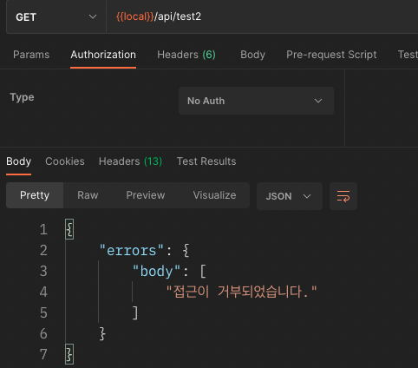
Task: Open the request Headers (6) tab
Action: (x=186, y=55)
